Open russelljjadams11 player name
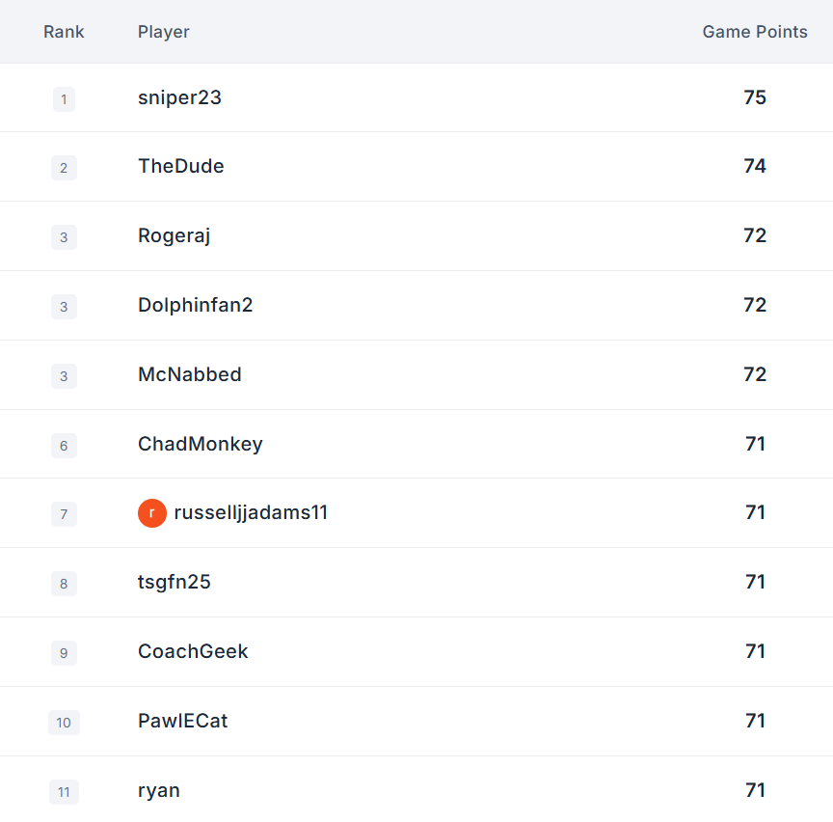This screenshot has width=833, height=822. click(251, 513)
